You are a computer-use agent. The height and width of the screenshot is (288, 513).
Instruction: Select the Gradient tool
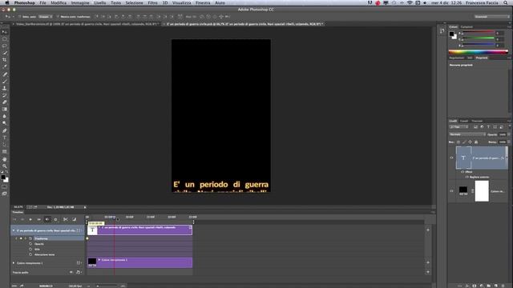coord(5,109)
